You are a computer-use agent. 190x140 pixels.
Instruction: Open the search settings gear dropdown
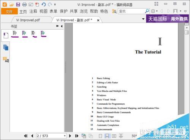pos(154,11)
